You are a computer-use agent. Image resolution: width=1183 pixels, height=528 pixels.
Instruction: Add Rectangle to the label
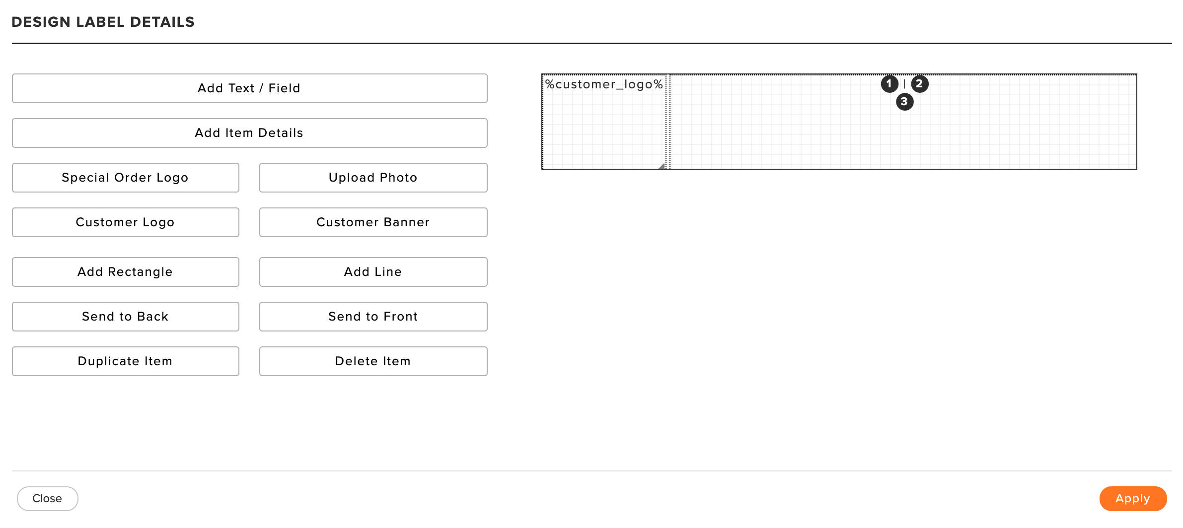pos(125,272)
